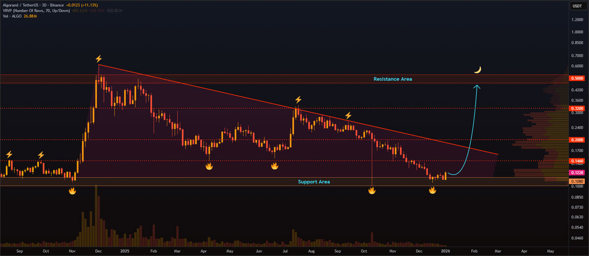589x256 pixels.
Task: Select the 0.3200 price label
Action: [x=576, y=108]
